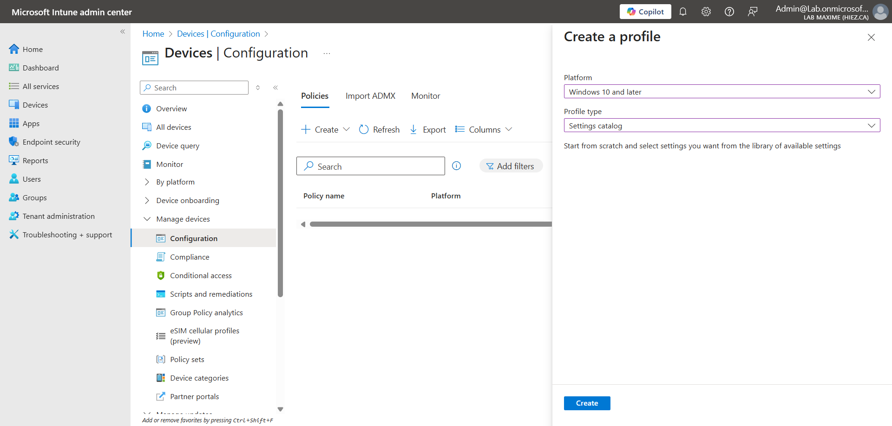Launch Copilot from the top bar
The height and width of the screenshot is (426, 892).
click(645, 12)
